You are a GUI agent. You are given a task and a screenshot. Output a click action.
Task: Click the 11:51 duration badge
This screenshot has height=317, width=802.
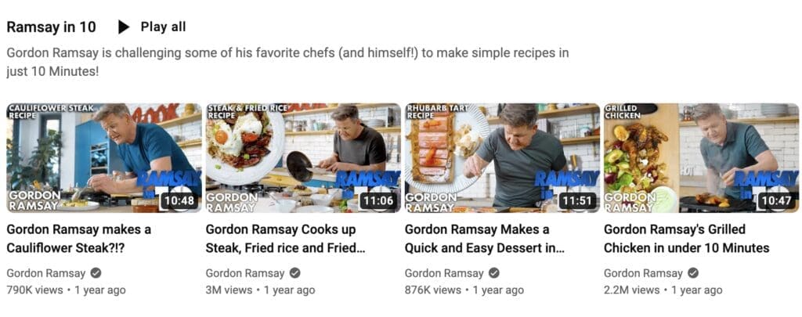(577, 201)
